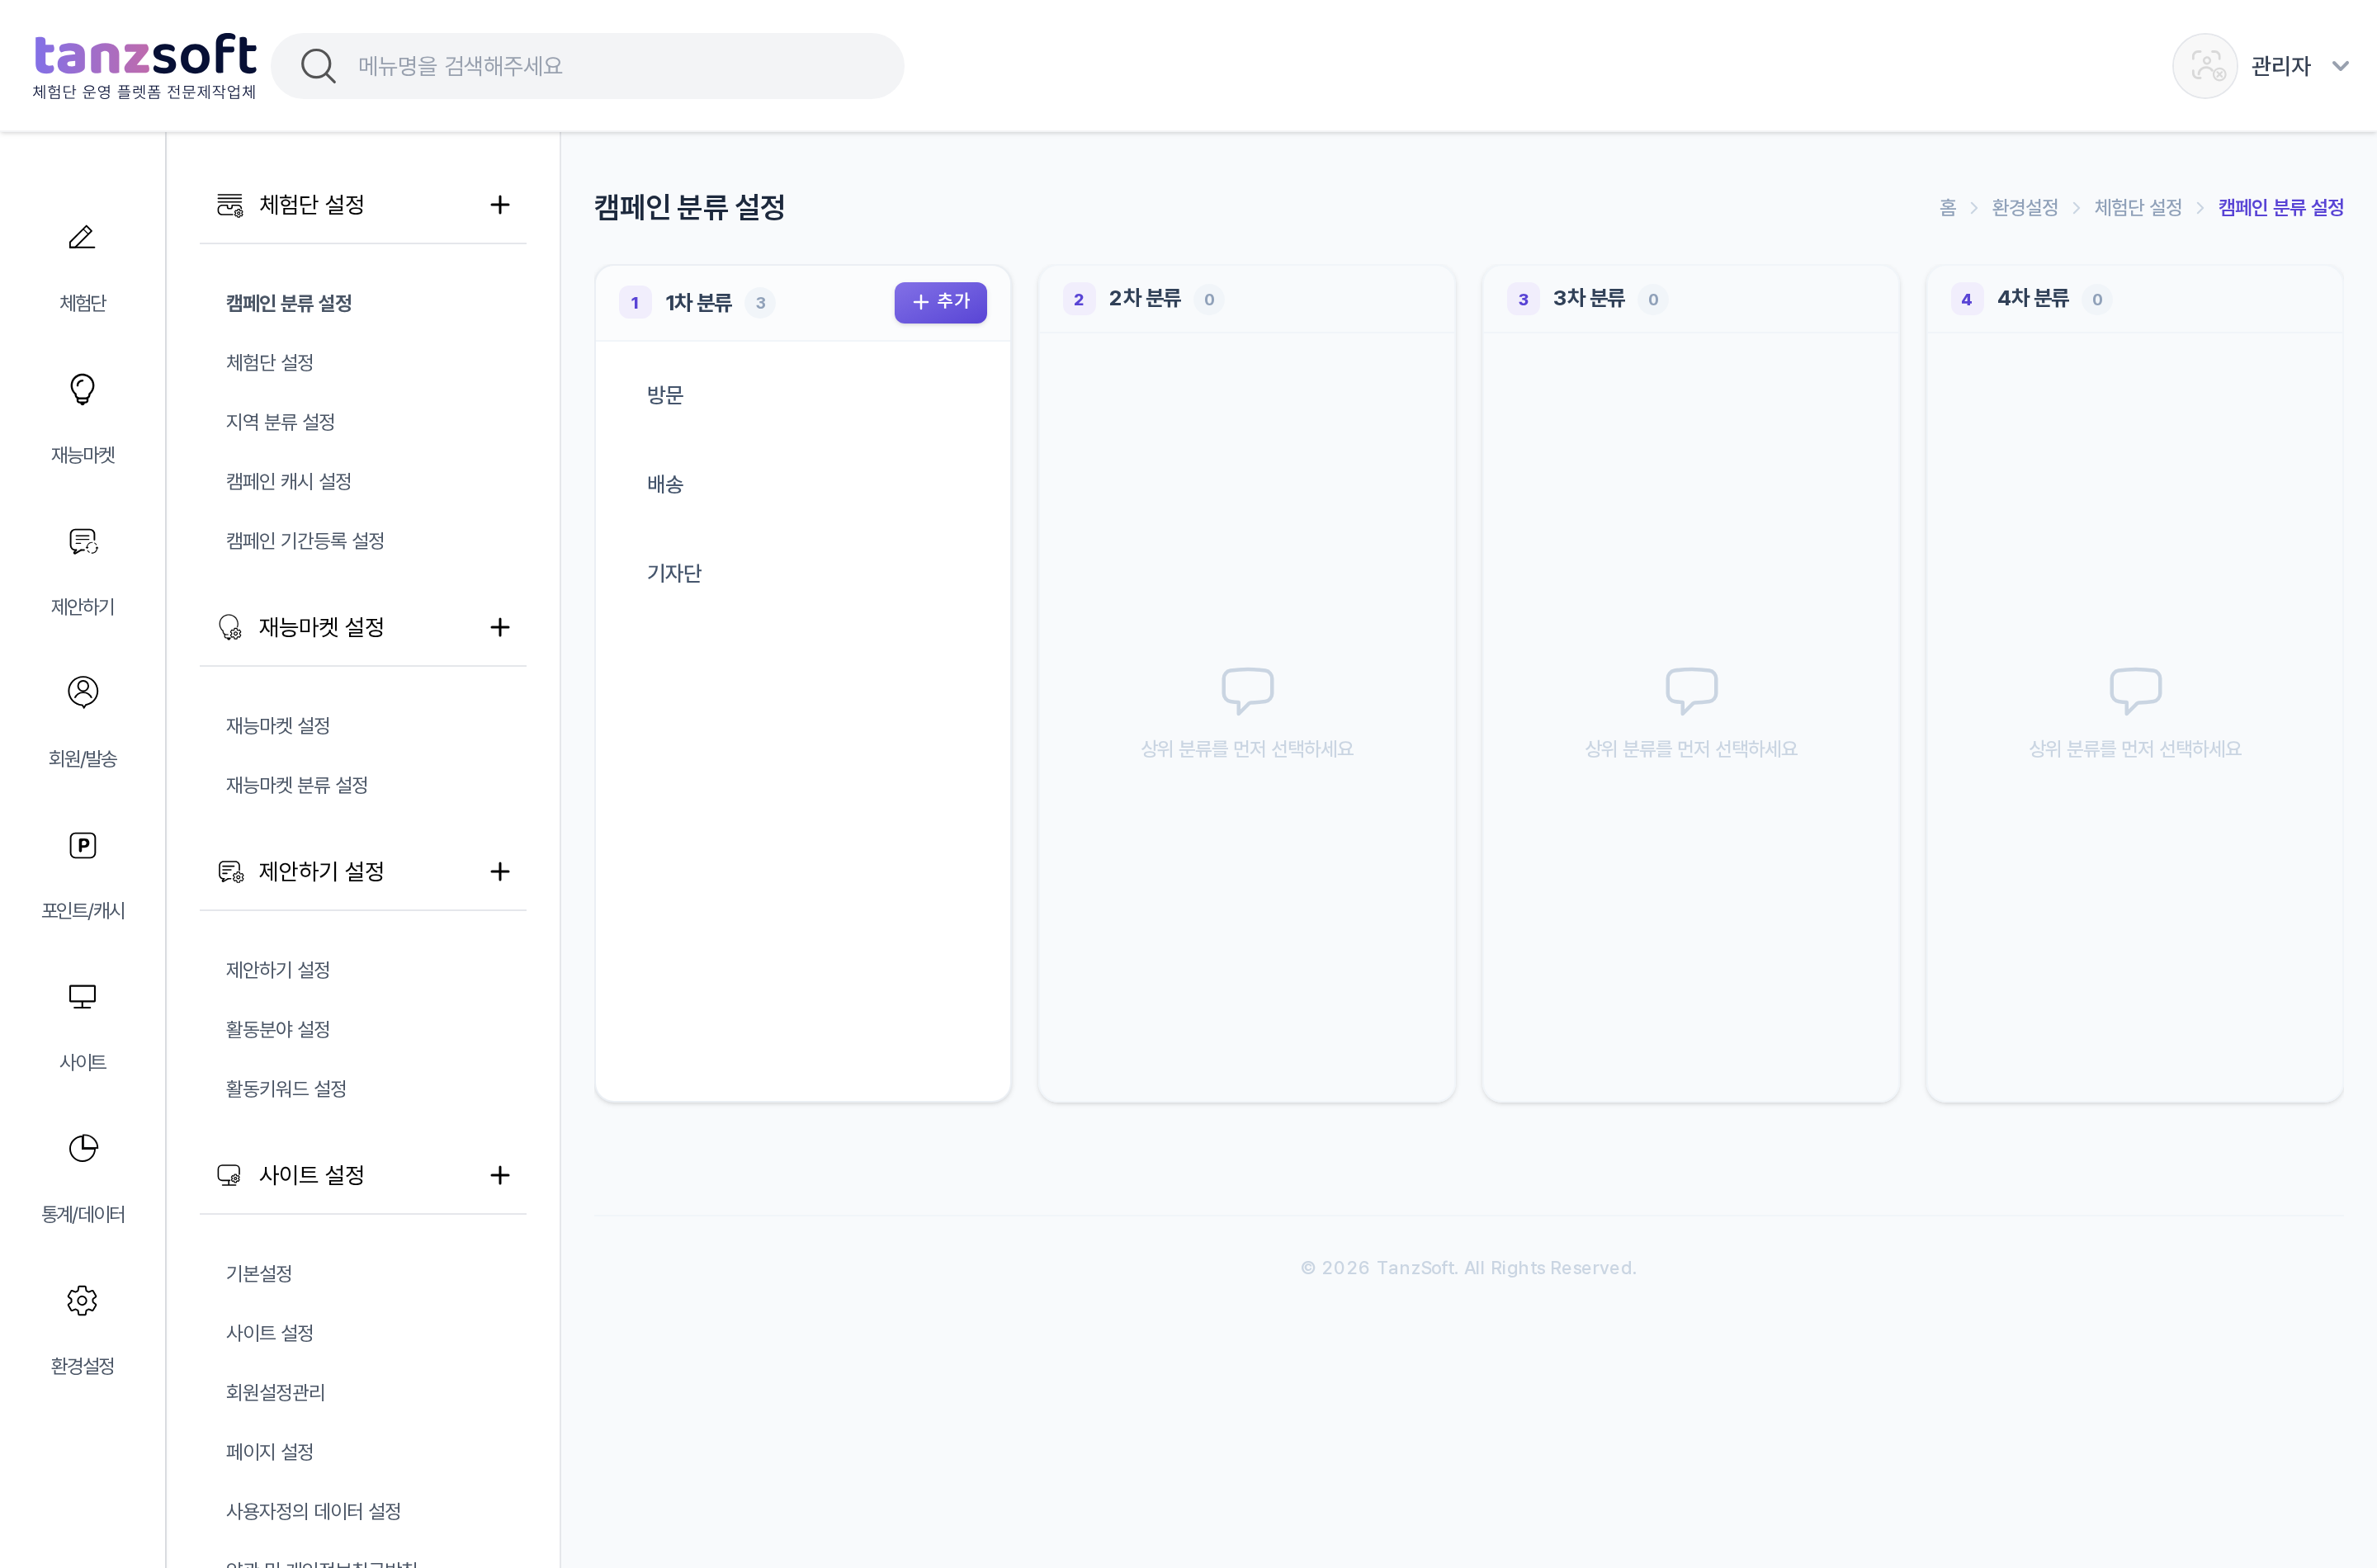Image resolution: width=2377 pixels, height=1568 pixels.
Task: Open 체험단 설정 submenu item
Action: click(x=270, y=362)
